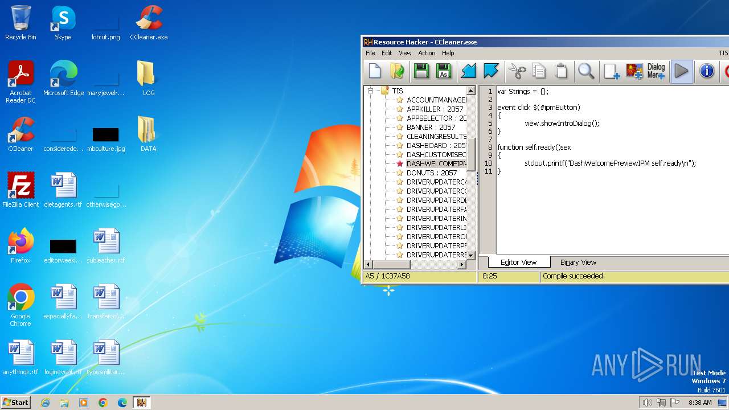The height and width of the screenshot is (410, 729).
Task: Click the scissors Cut icon
Action: click(517, 71)
